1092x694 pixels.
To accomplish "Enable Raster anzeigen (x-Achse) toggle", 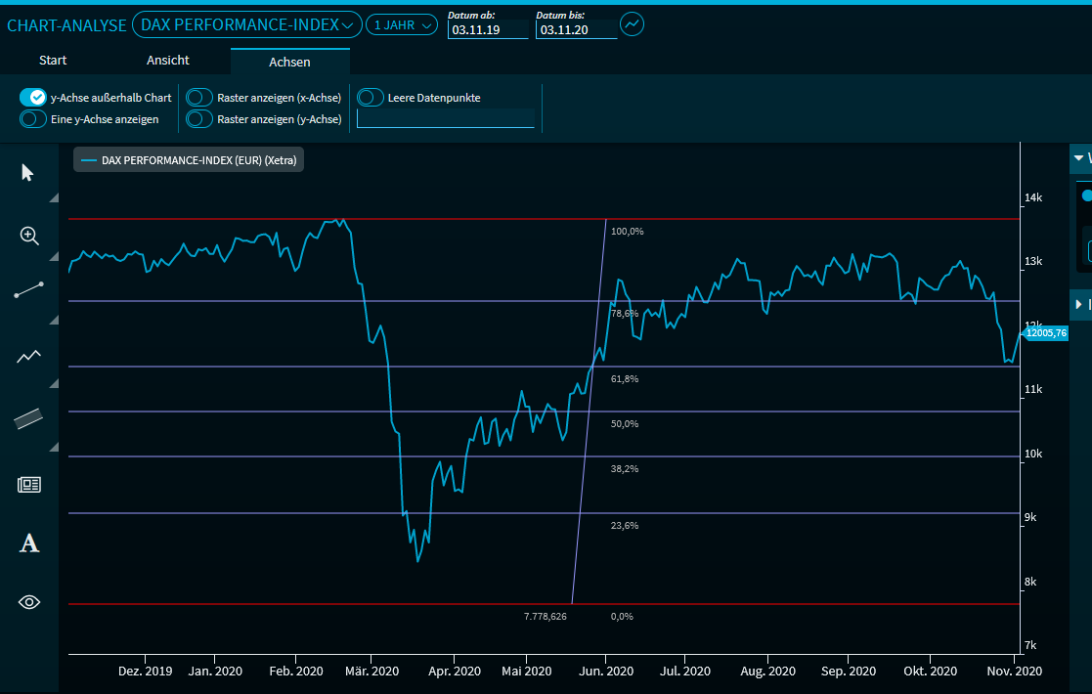I will [x=199, y=98].
